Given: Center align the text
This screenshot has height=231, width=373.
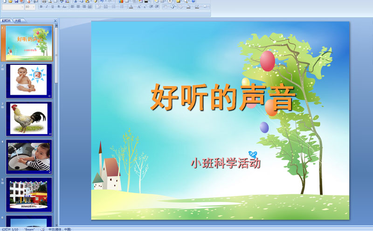Looking at the screenshot, I should [x=78, y=7].
